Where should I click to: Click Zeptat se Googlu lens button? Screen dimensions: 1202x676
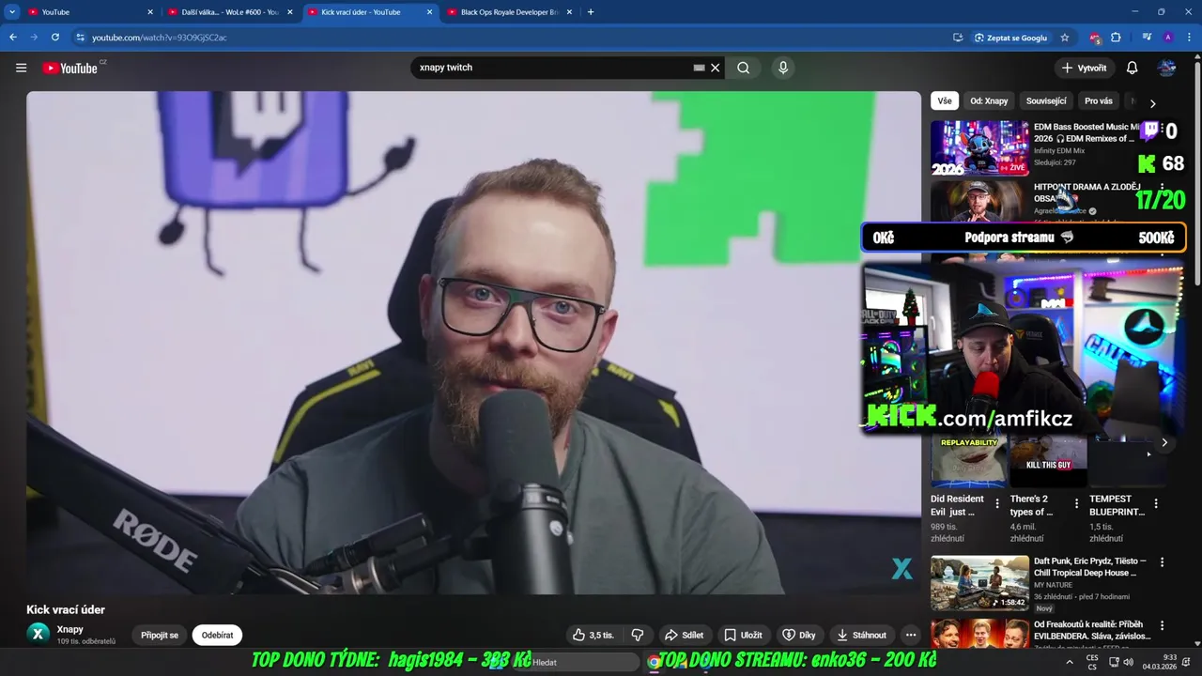point(1010,38)
